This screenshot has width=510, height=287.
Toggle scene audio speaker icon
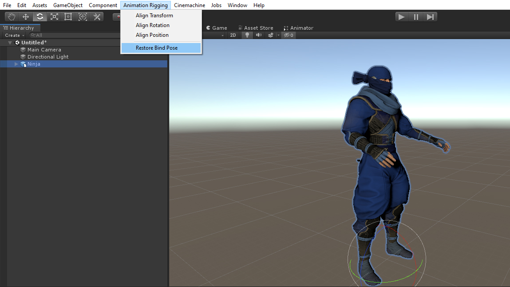[259, 35]
